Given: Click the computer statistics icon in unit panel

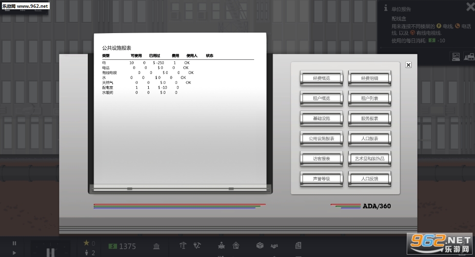Looking at the screenshot, I should point(456,56).
